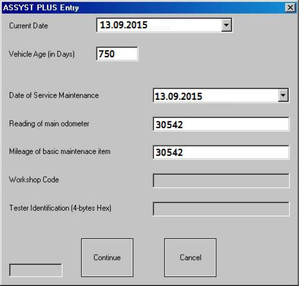Select the empty Workshop Code field
Image resolution: width=299 pixels, height=286 pixels.
[221, 180]
